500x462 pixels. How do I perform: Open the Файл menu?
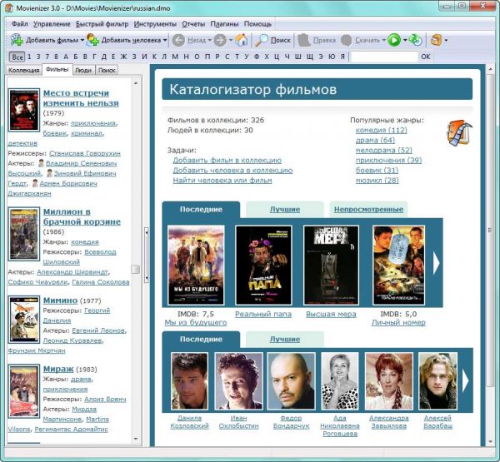pyautogui.click(x=19, y=24)
